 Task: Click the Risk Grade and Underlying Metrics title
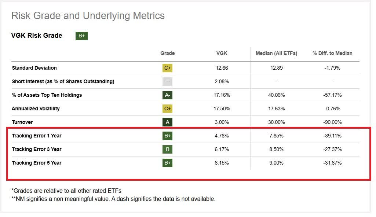pos(88,16)
